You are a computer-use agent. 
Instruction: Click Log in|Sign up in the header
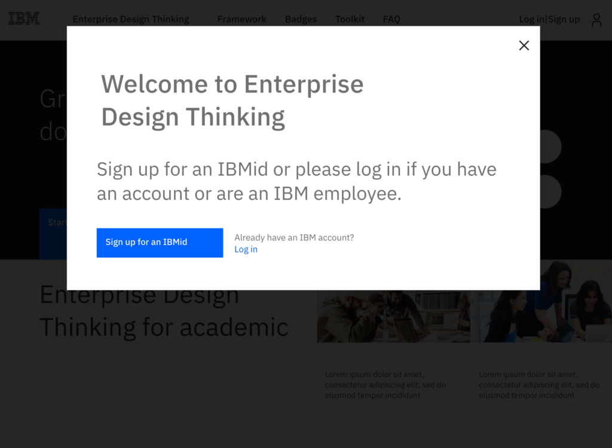coord(549,19)
